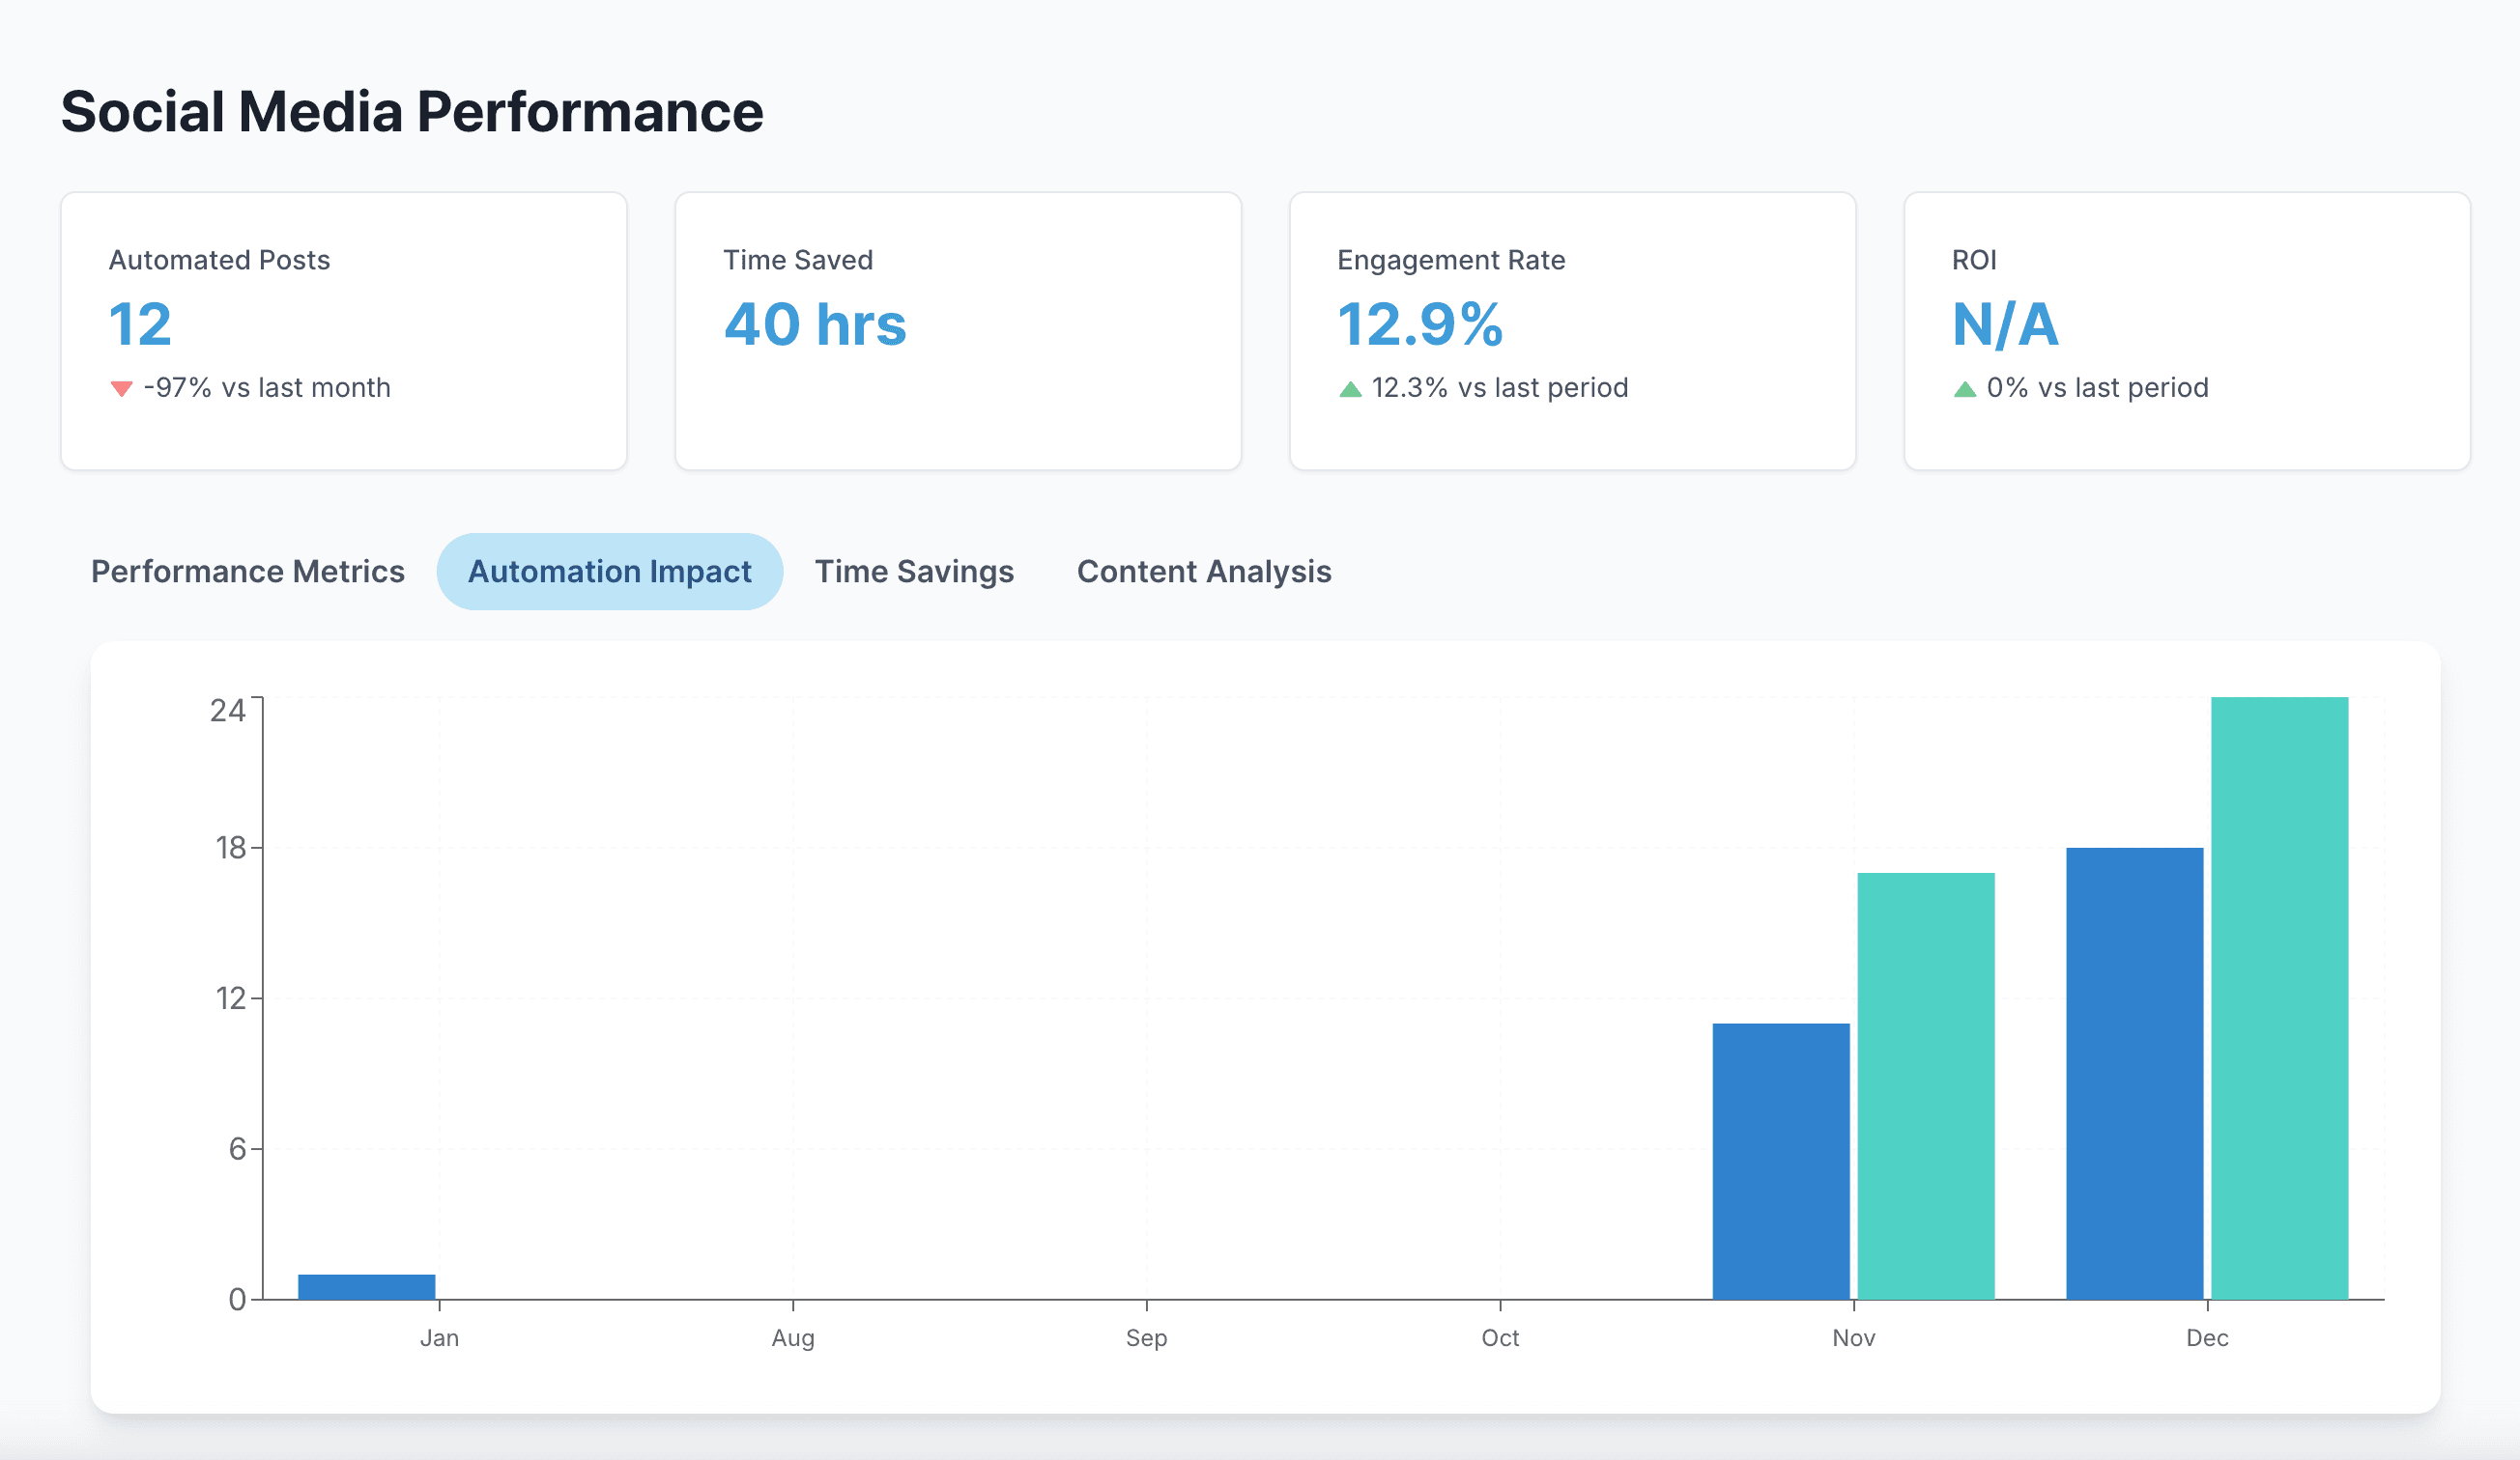Viewport: 2520px width, 1460px height.
Task: Click the 'Nov' axis label
Action: (1854, 1338)
